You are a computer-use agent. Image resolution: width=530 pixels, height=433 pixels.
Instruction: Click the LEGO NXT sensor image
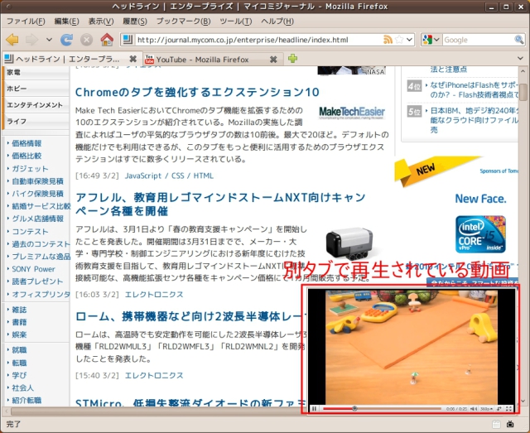tap(349, 244)
